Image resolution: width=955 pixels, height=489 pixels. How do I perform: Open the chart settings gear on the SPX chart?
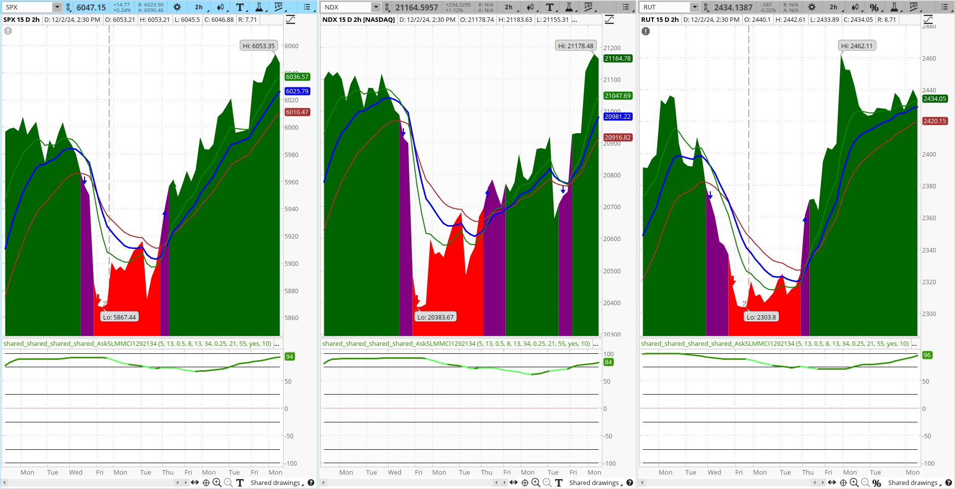pos(177,7)
